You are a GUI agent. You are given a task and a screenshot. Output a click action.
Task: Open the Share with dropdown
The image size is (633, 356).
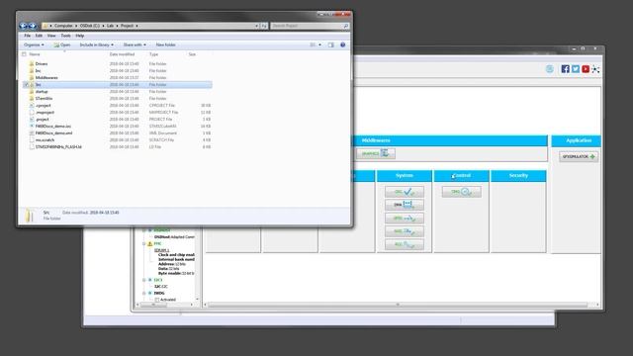(x=135, y=44)
